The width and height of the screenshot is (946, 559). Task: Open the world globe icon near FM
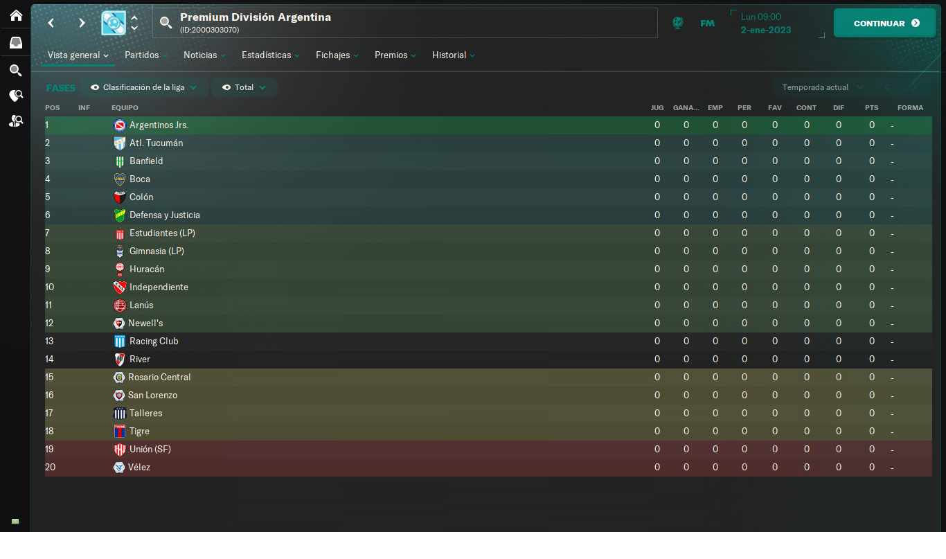(x=678, y=23)
